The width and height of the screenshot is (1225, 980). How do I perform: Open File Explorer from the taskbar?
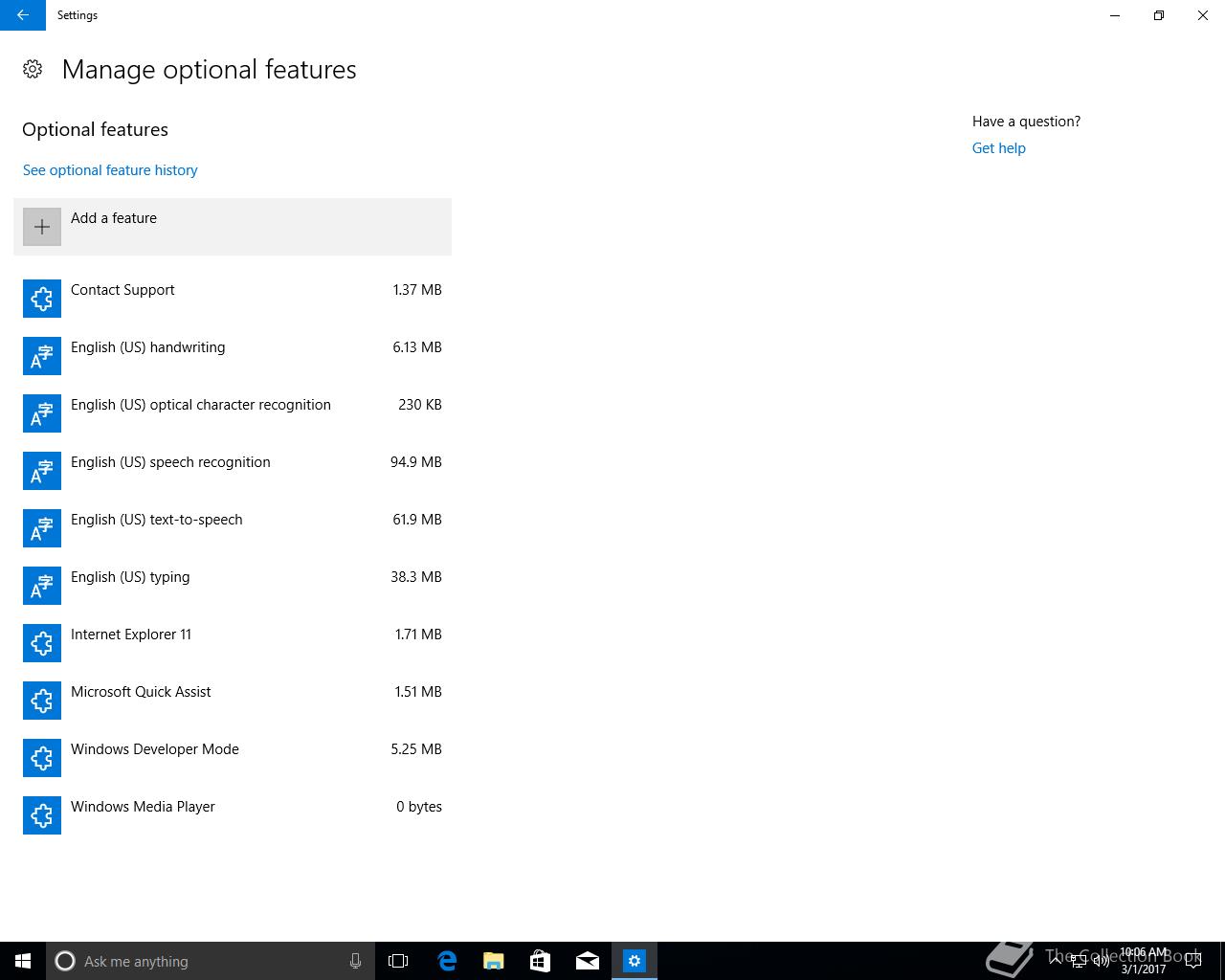[494, 961]
